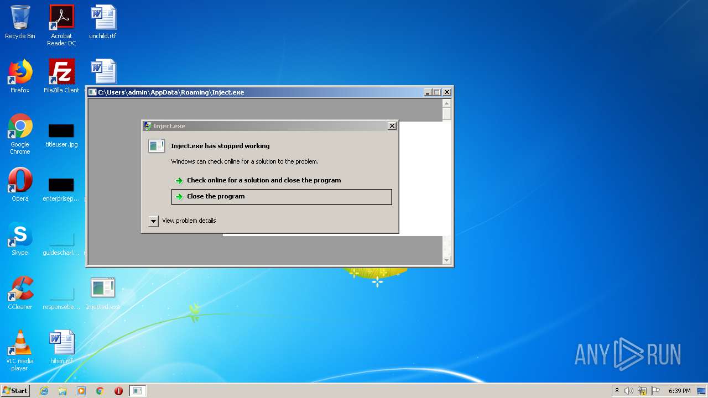Viewport: 708px width, 398px height.
Task: Select the responsebe... desktop file
Action: (61, 298)
